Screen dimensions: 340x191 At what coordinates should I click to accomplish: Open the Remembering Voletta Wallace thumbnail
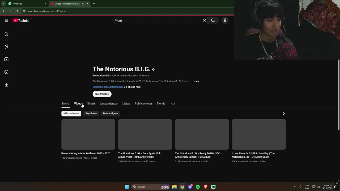(88, 134)
